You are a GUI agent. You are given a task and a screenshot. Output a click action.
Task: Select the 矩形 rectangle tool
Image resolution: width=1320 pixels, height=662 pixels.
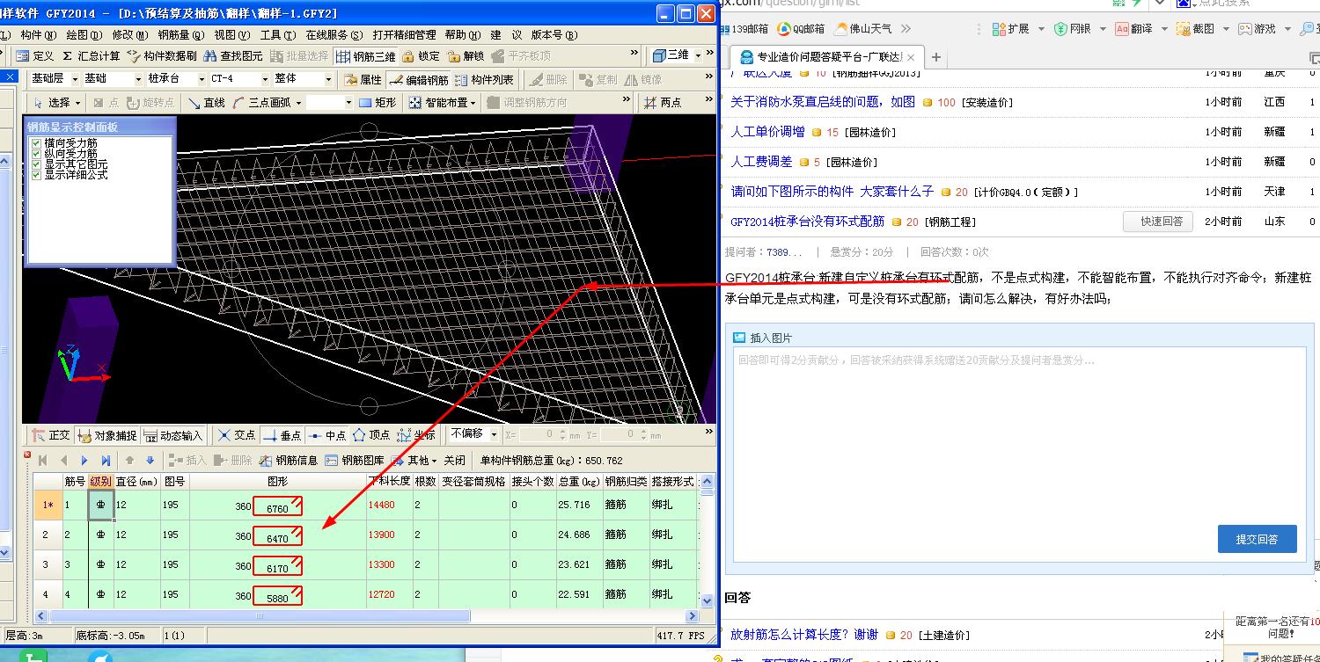coord(378,103)
